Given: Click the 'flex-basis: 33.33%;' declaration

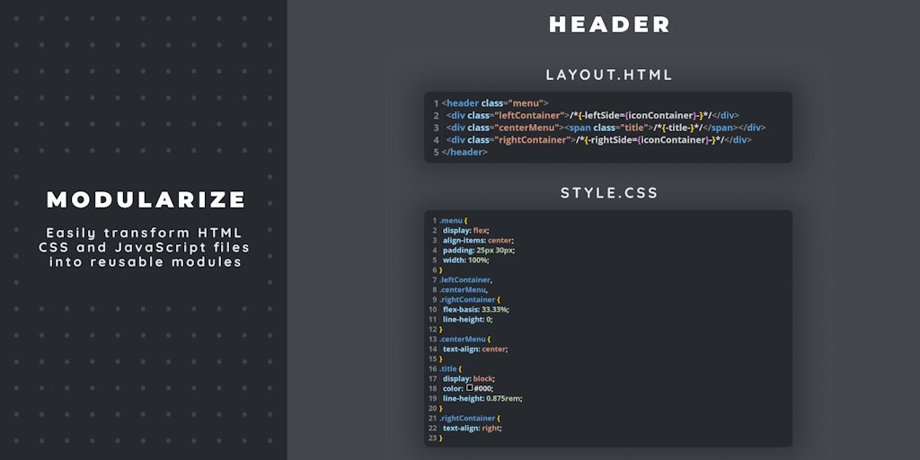Looking at the screenshot, I should (x=476, y=309).
